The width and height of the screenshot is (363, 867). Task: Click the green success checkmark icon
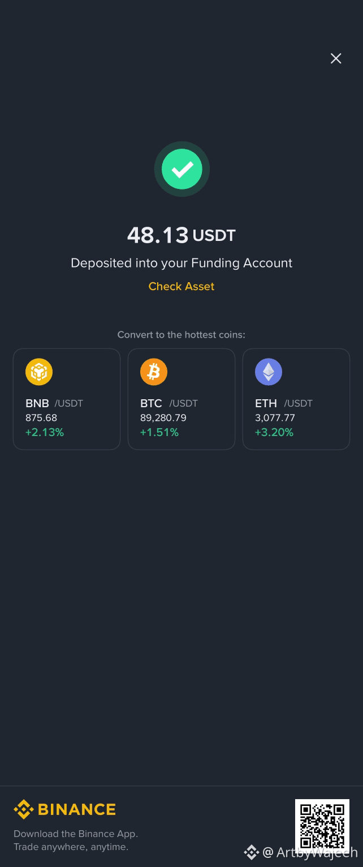click(182, 169)
